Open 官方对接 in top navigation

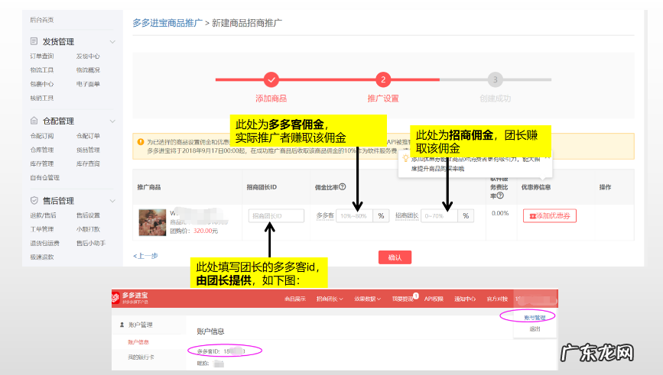[497, 299]
